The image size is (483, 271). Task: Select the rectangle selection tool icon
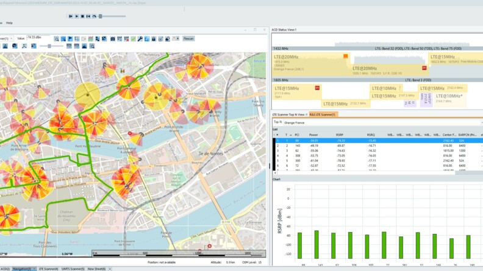[x=77, y=39]
